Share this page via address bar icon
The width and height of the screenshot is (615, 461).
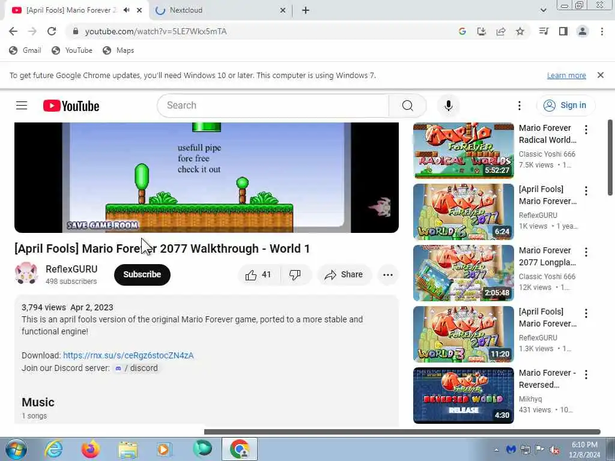pyautogui.click(x=501, y=31)
